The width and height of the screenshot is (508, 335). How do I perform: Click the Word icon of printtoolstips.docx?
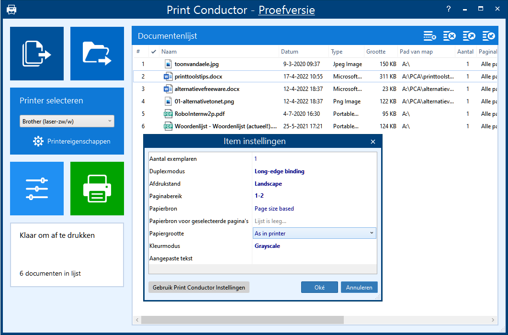[x=168, y=77]
